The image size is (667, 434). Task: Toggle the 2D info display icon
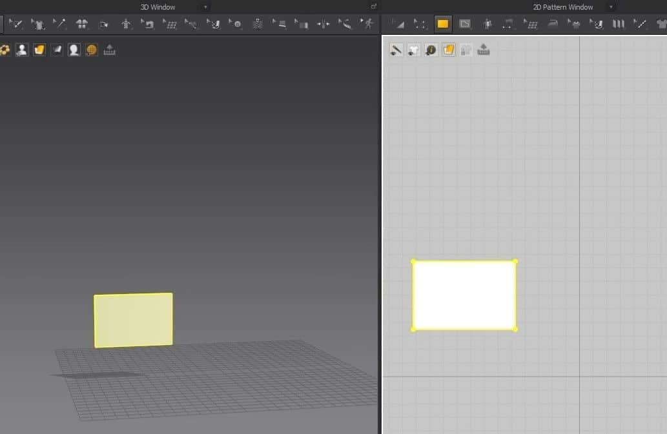(431, 50)
